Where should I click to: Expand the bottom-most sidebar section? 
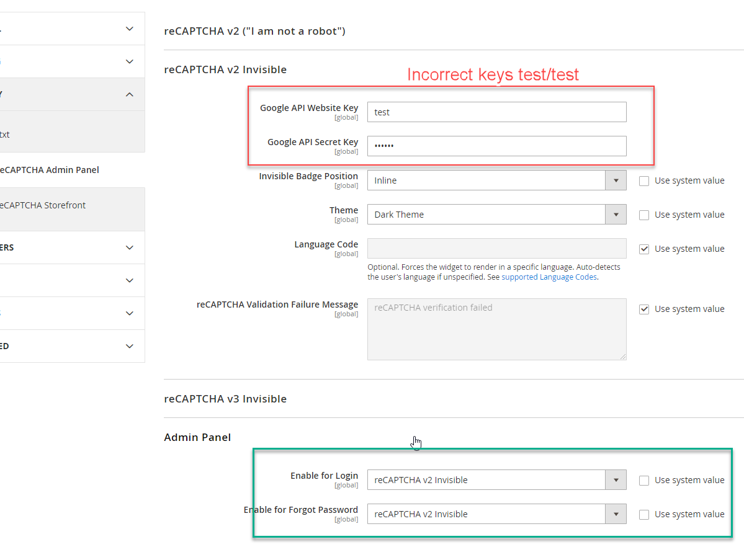(129, 346)
